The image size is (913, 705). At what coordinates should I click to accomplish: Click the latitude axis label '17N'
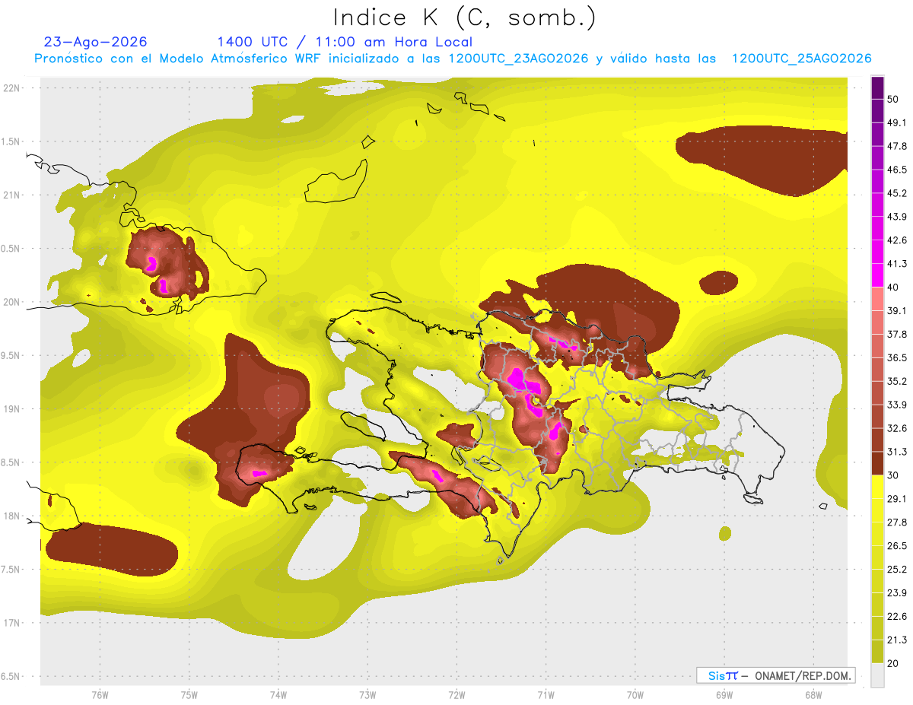[x=11, y=623]
